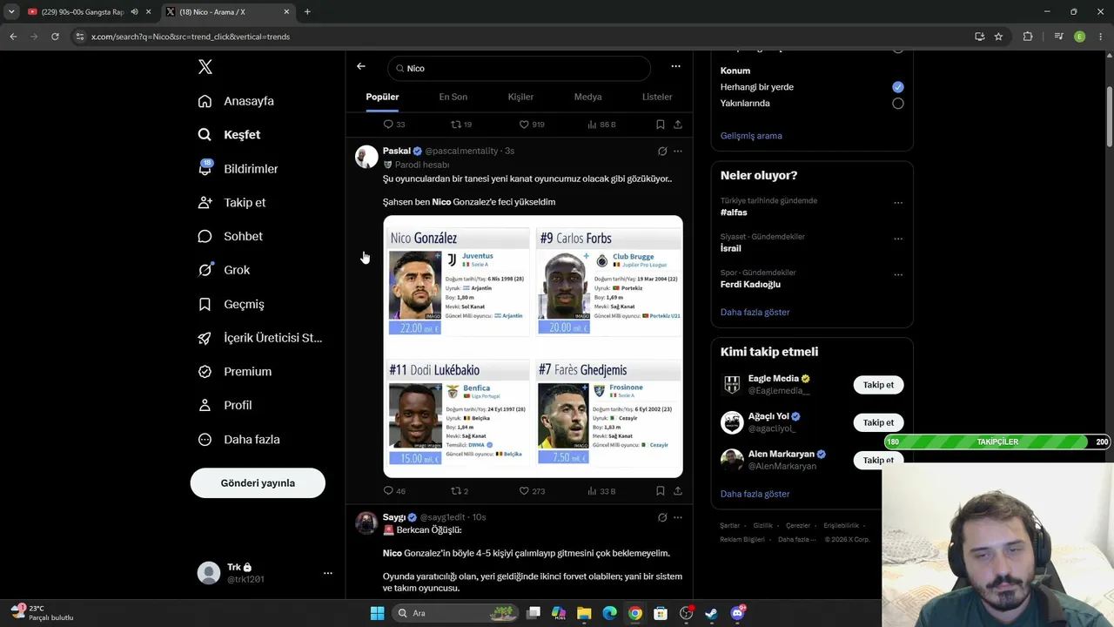
Task: Open Premium in the sidebar
Action: click(x=234, y=372)
